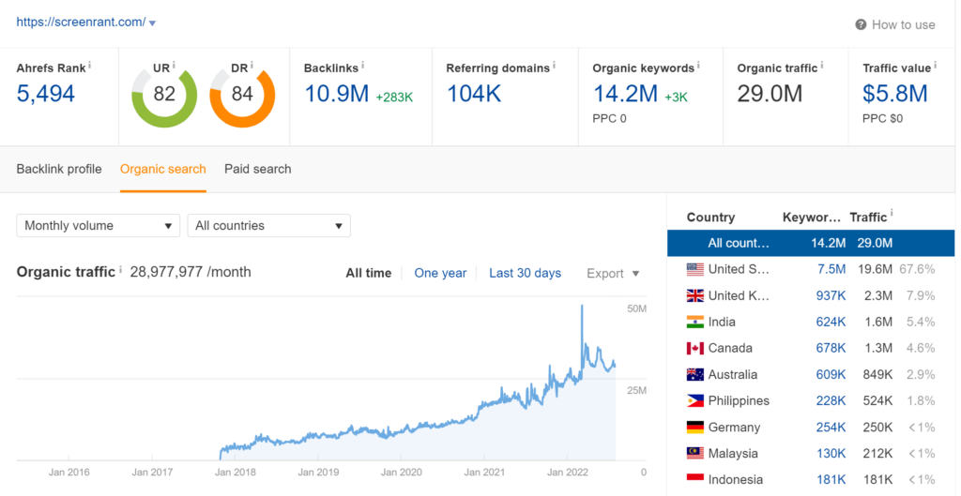Click the orange DR 84 gauge
Screen dimensions: 961x496
[242, 96]
